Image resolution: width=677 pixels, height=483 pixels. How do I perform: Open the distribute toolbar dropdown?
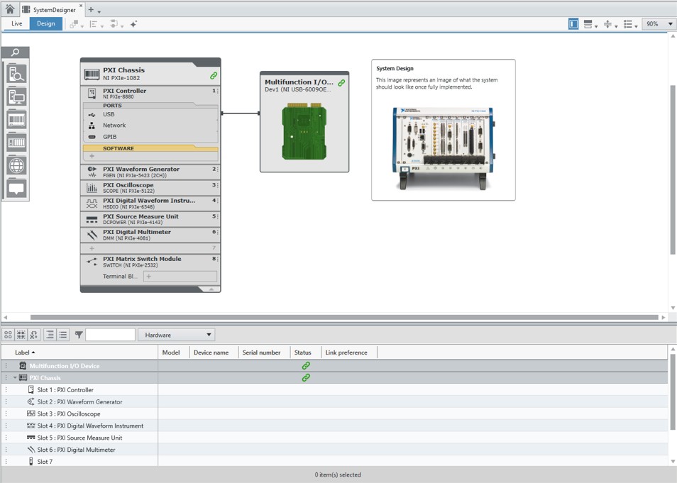pyautogui.click(x=116, y=24)
